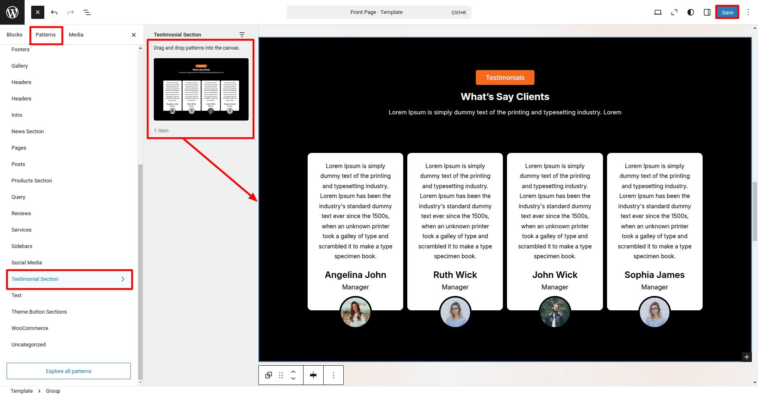Open the device preview laptop icon
This screenshot has height=396, width=758.
[x=658, y=12]
